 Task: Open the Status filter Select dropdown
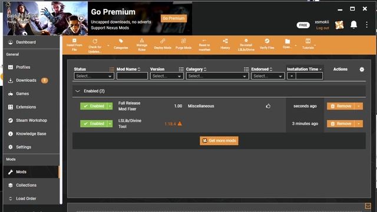tap(94, 76)
